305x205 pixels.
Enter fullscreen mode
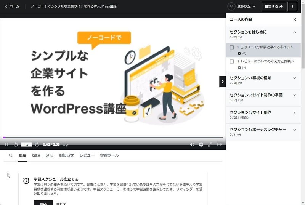click(x=210, y=144)
